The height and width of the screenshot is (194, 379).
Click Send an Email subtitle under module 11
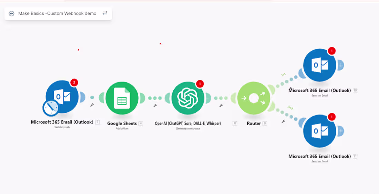pyautogui.click(x=319, y=161)
